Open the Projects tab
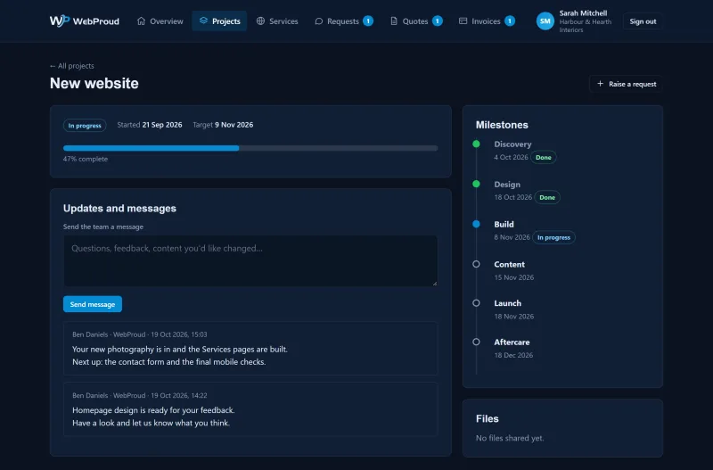 [x=219, y=21]
